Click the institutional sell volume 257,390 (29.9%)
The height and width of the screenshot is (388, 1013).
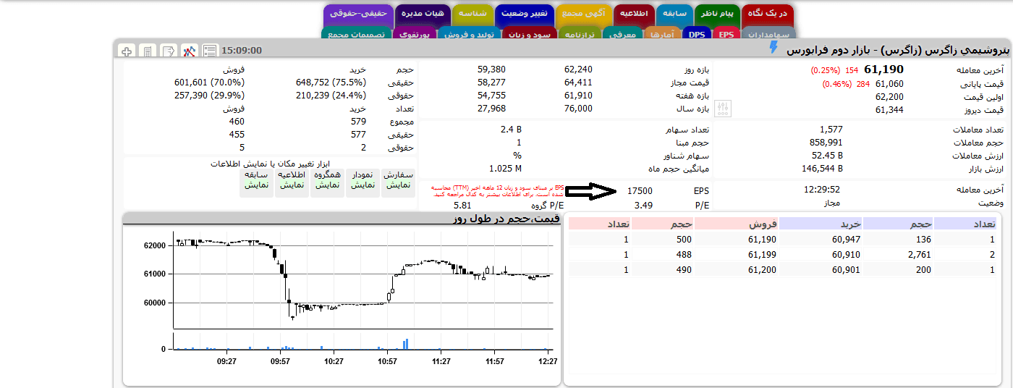[x=210, y=96]
